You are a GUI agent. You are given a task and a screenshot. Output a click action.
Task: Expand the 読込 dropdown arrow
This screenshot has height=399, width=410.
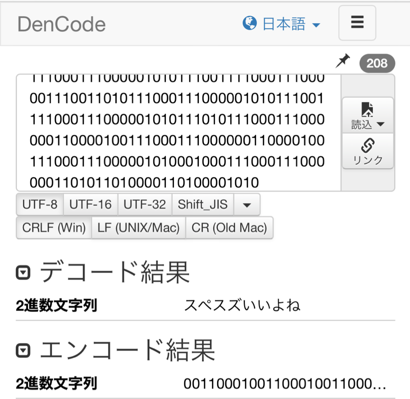click(x=380, y=124)
